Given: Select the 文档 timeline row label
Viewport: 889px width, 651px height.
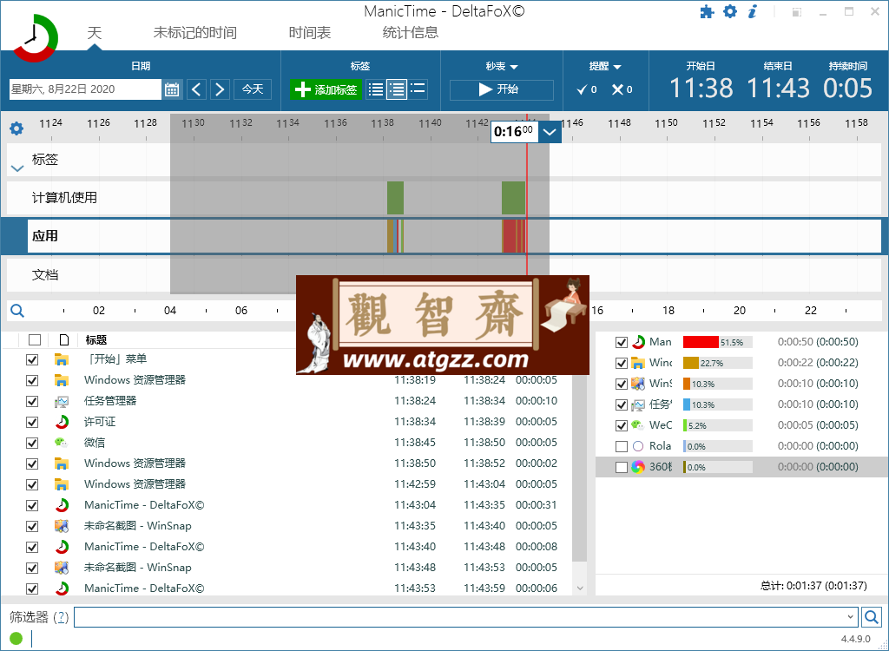Looking at the screenshot, I should click(45, 275).
